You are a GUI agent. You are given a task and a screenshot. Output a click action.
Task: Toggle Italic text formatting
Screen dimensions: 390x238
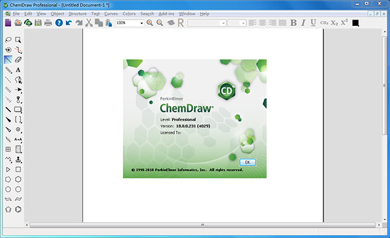point(303,23)
